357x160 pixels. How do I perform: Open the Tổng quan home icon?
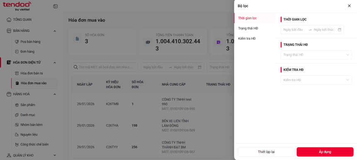click(9, 19)
